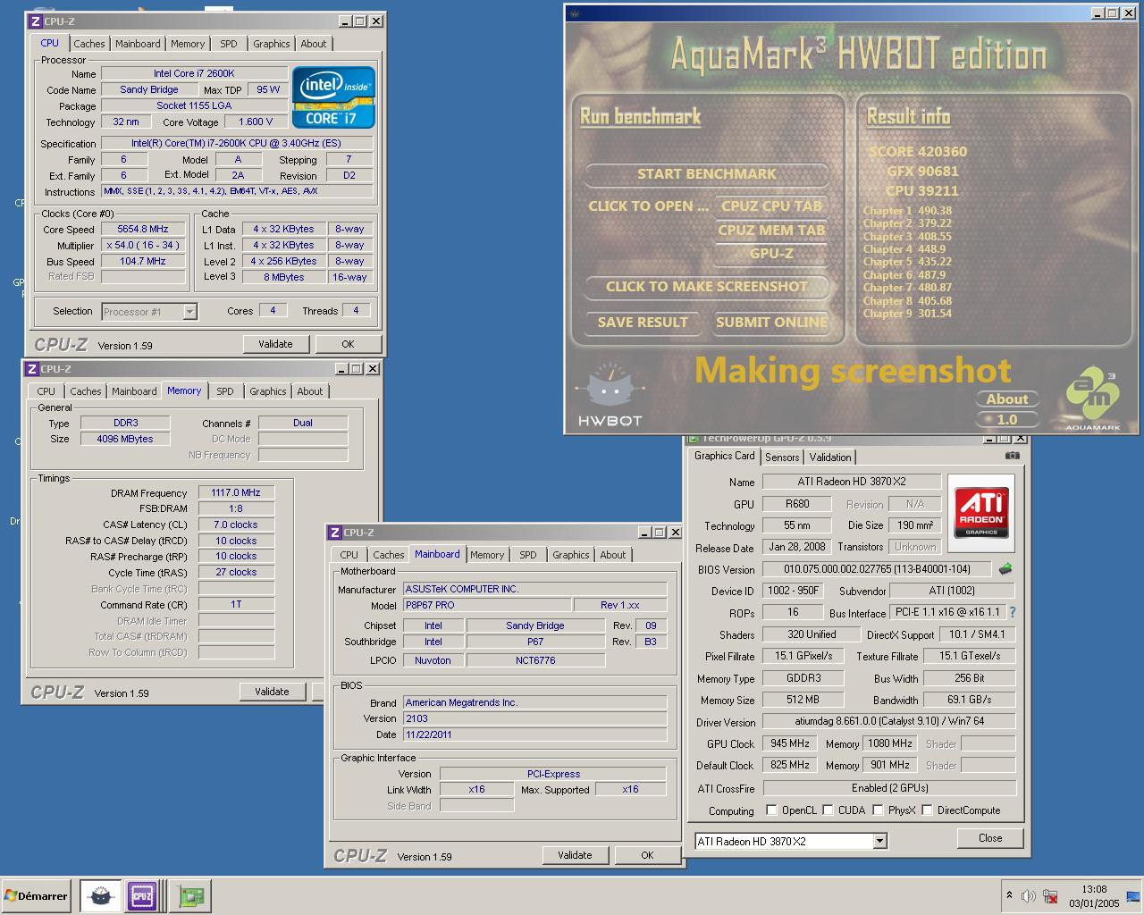Click the CPU-Z CPU window title icon
The width and height of the screenshot is (1144, 915).
point(36,21)
